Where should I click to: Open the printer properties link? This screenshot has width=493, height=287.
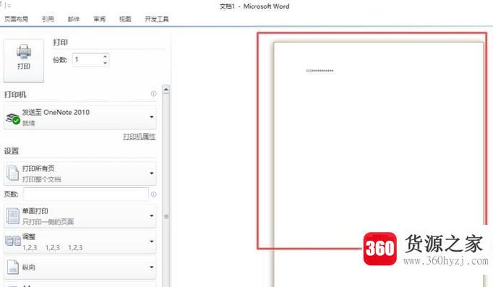pyautogui.click(x=140, y=137)
